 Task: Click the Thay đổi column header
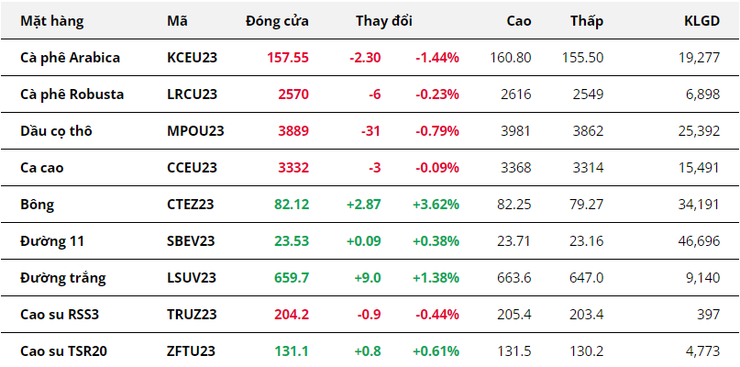tap(384, 20)
